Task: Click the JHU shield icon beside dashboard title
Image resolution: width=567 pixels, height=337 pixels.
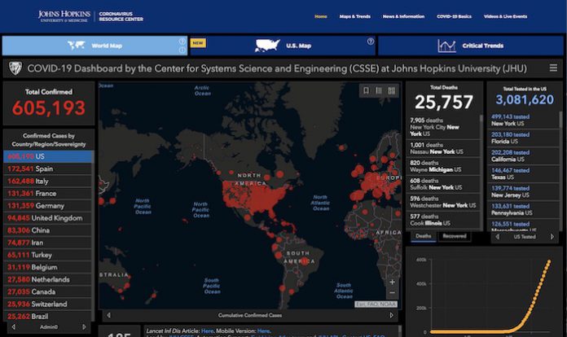Action: [x=15, y=68]
